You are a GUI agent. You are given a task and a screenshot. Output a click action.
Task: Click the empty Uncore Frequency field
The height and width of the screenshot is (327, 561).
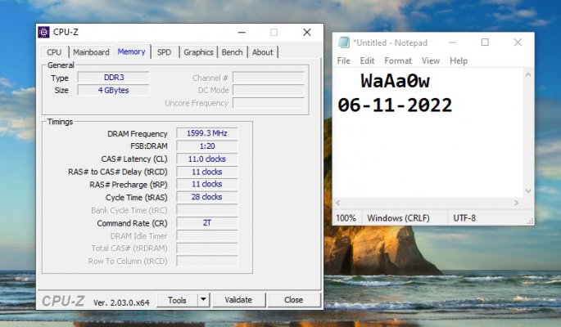269,103
